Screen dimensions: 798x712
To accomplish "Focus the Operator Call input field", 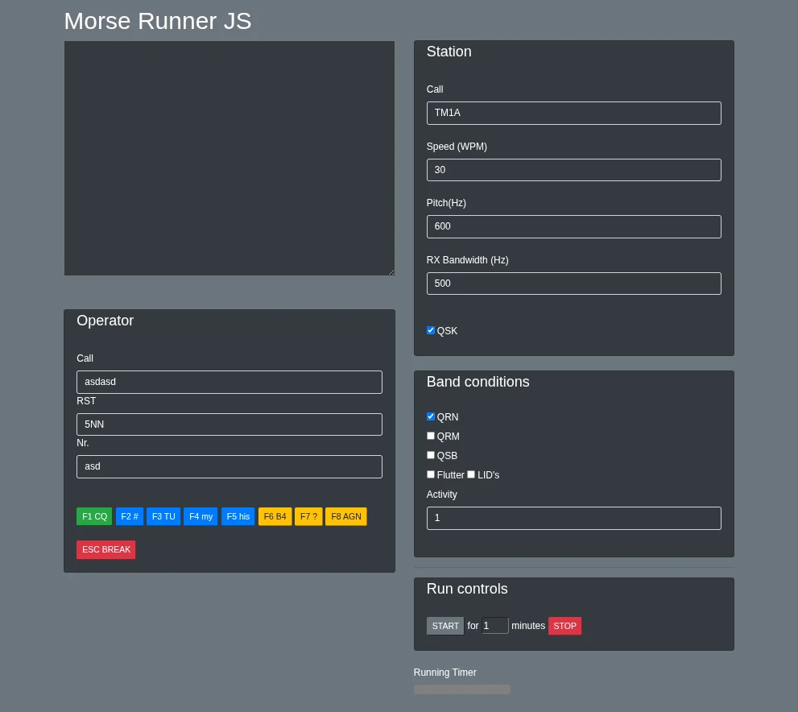I will [229, 382].
